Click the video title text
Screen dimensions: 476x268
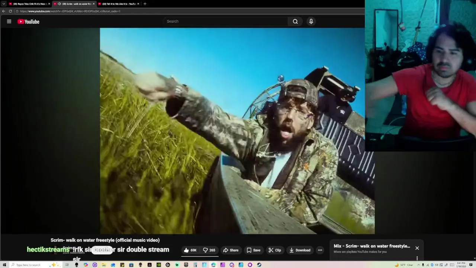(105, 240)
